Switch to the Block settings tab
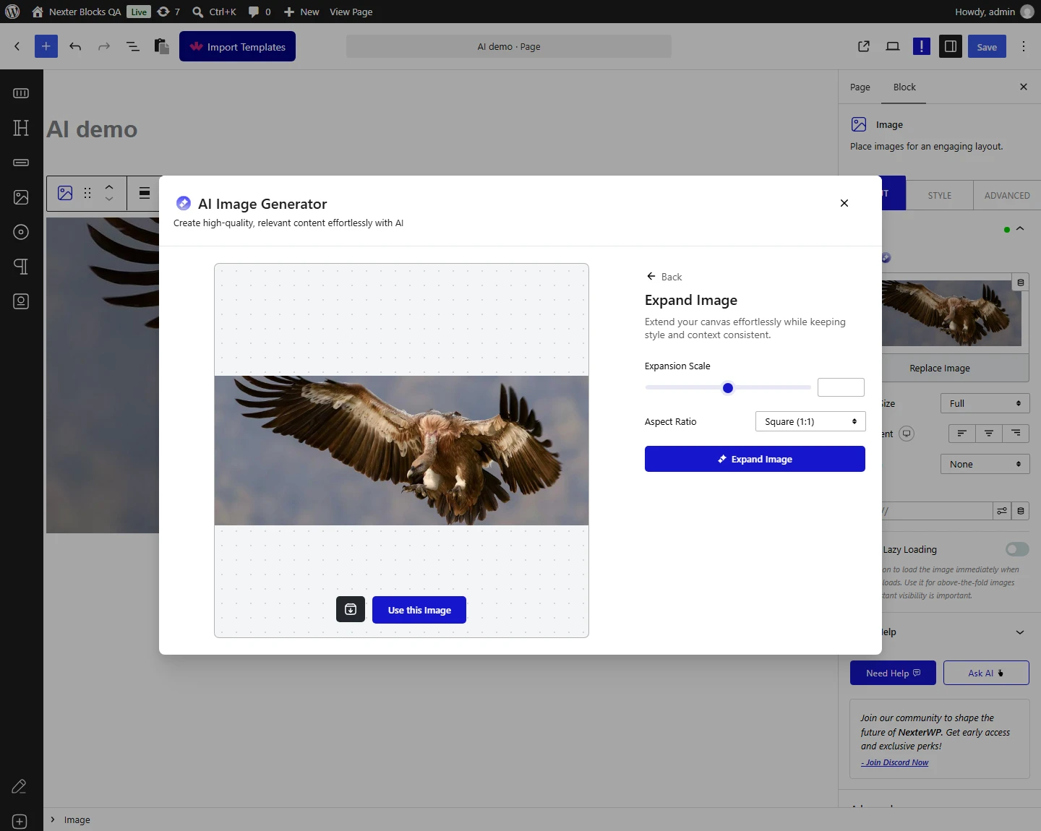 [x=904, y=87]
